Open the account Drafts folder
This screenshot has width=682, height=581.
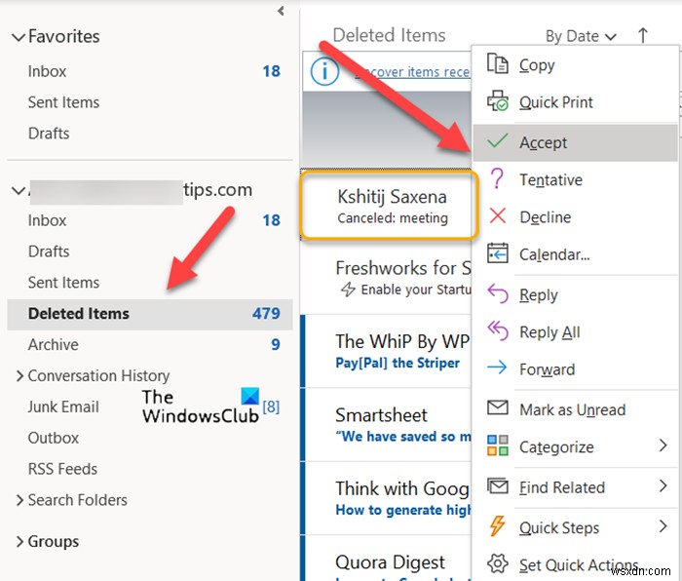click(x=150, y=252)
